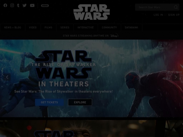Viewport: 183px width, 137px height.
Task: Focus the Search Star Wars field
Action: (x=157, y=7)
